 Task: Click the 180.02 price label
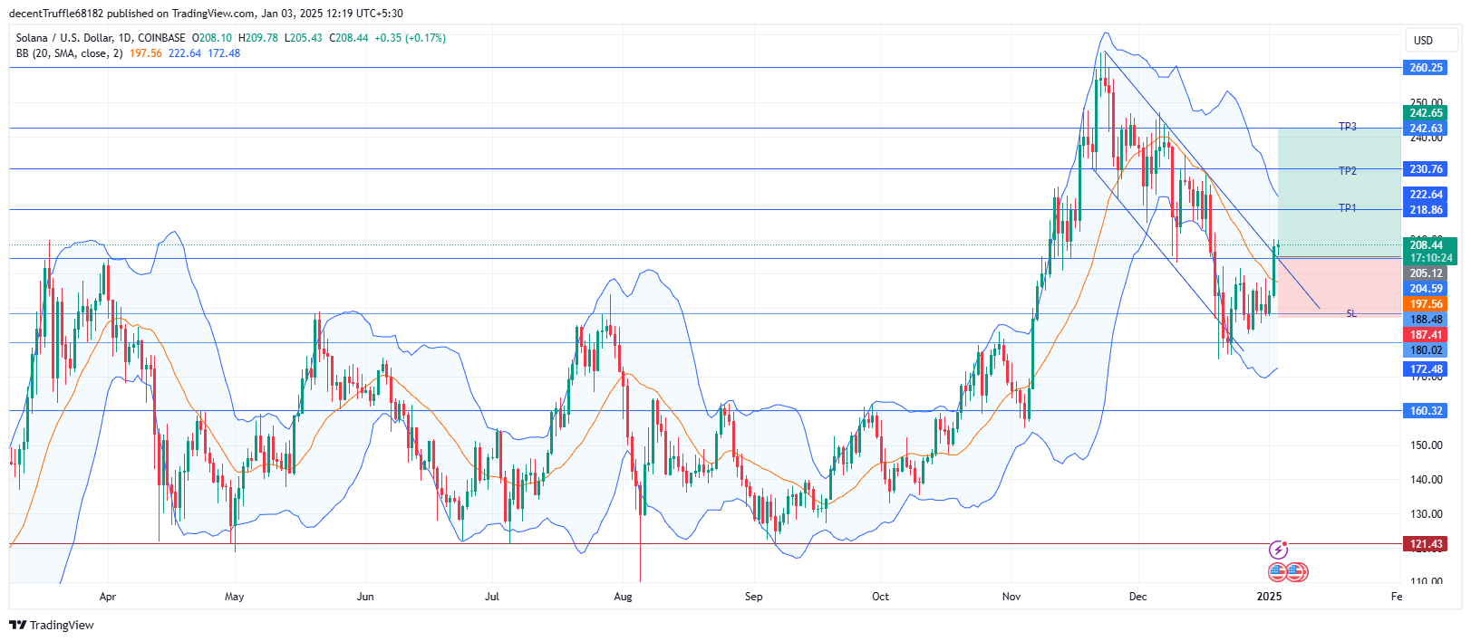click(x=1427, y=350)
